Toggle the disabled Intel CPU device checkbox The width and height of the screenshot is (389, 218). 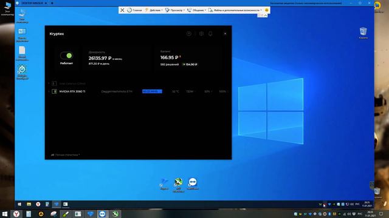point(54,84)
